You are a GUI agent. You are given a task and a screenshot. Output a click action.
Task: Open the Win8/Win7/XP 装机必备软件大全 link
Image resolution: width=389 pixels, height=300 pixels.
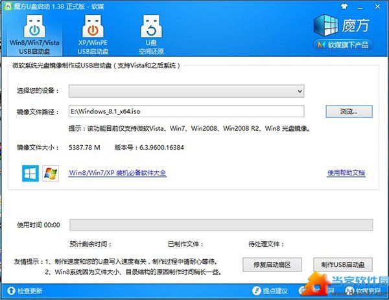pyautogui.click(x=117, y=173)
